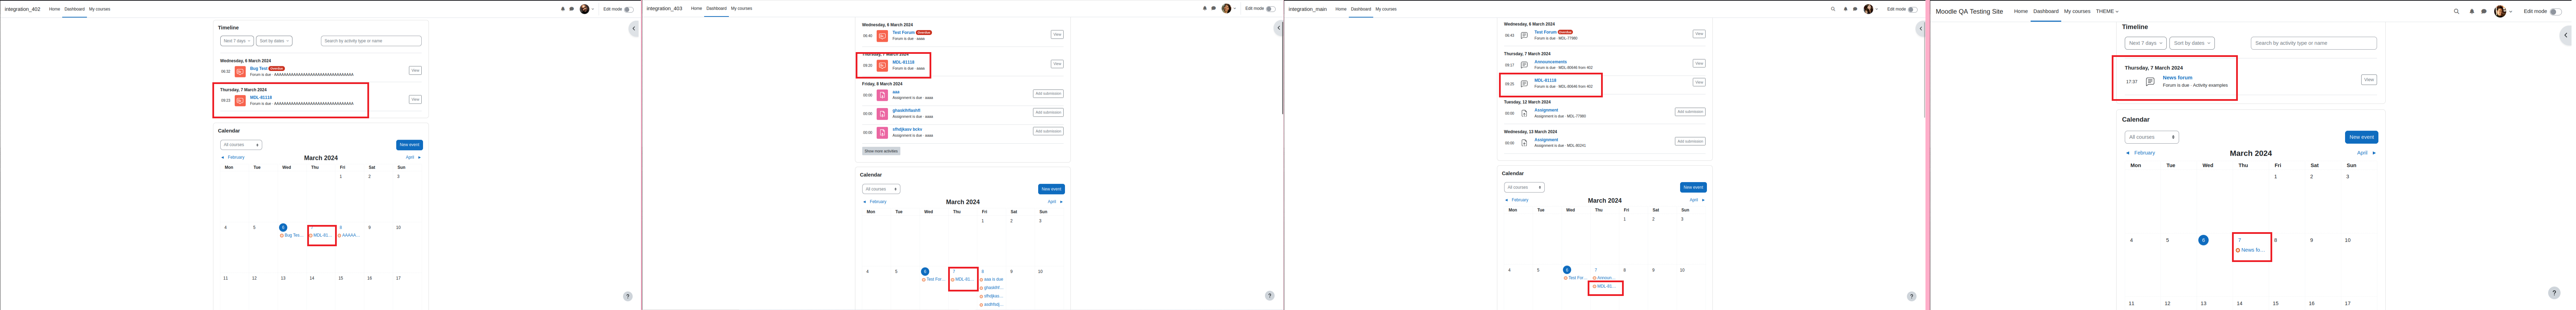Expand 'Next 7 days' dropdown in integration_402

(237, 41)
